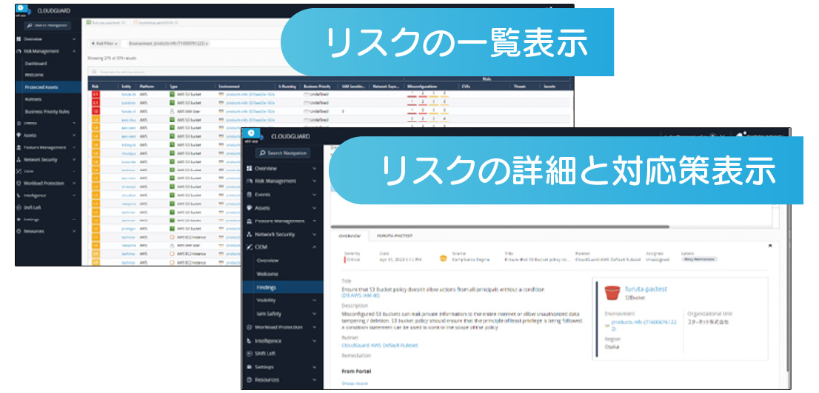Click red risk score badge in first table row
Viewport: 819px width, 393px height.
click(x=96, y=95)
